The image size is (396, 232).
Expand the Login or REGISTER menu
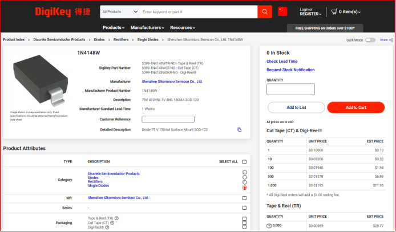pyautogui.click(x=310, y=12)
